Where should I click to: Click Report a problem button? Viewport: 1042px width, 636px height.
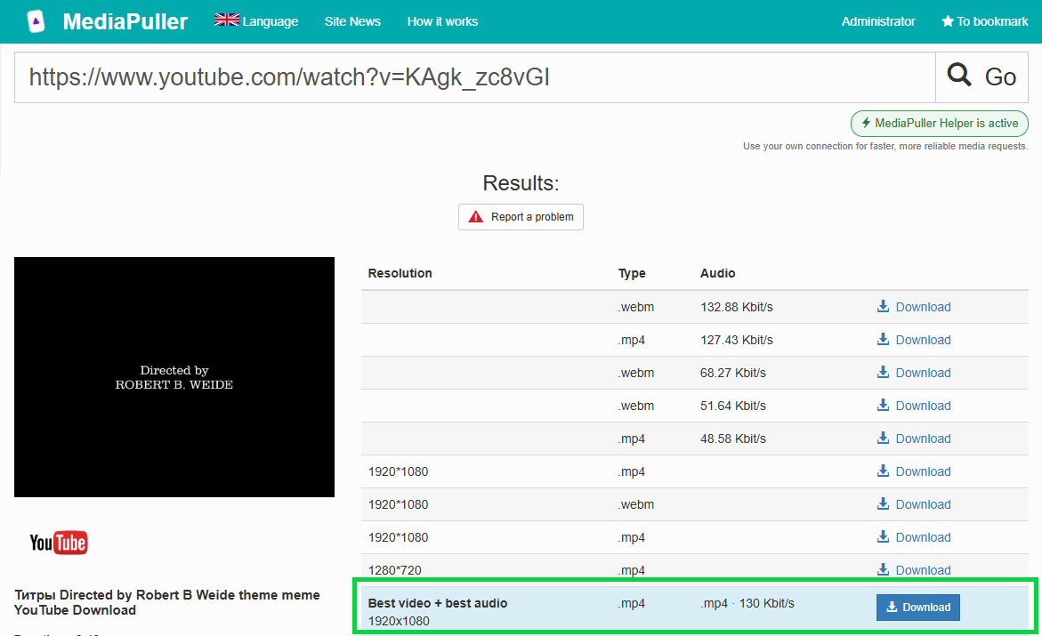point(521,217)
